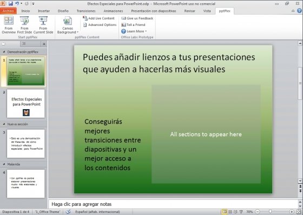The image size is (303, 215).
Task: Click the 70% zoom level
Action: (249, 212)
